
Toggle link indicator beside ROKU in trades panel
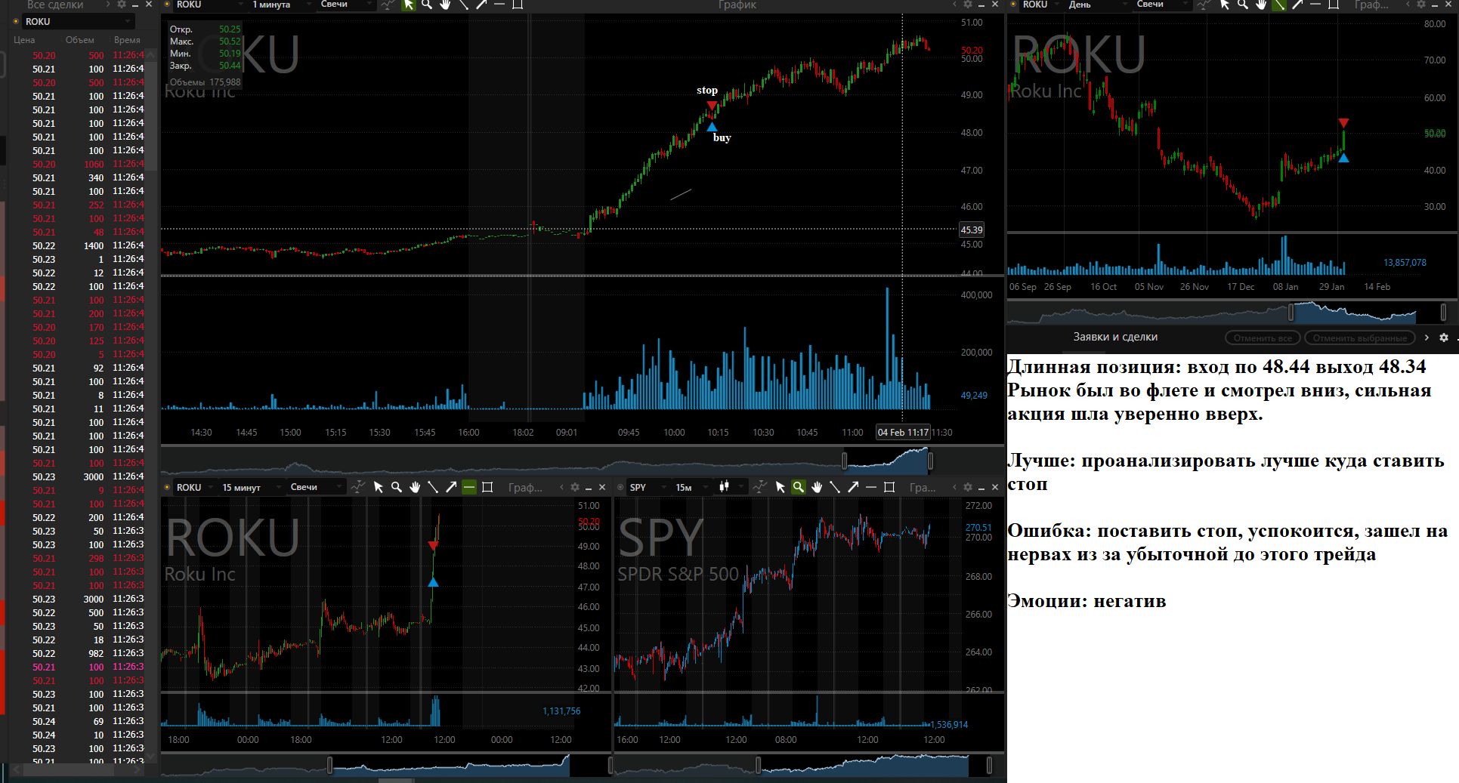(16, 21)
